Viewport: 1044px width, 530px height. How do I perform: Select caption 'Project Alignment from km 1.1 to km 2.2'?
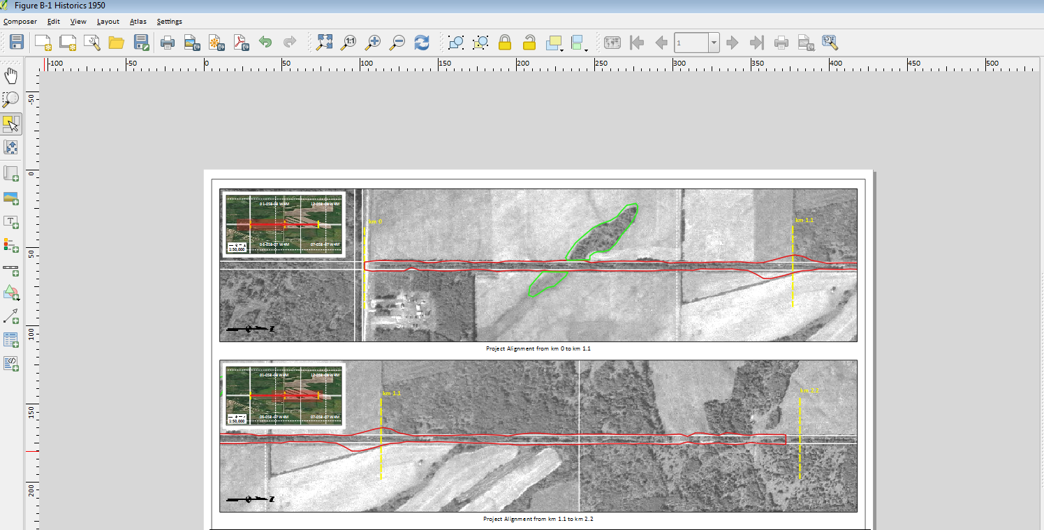click(538, 519)
